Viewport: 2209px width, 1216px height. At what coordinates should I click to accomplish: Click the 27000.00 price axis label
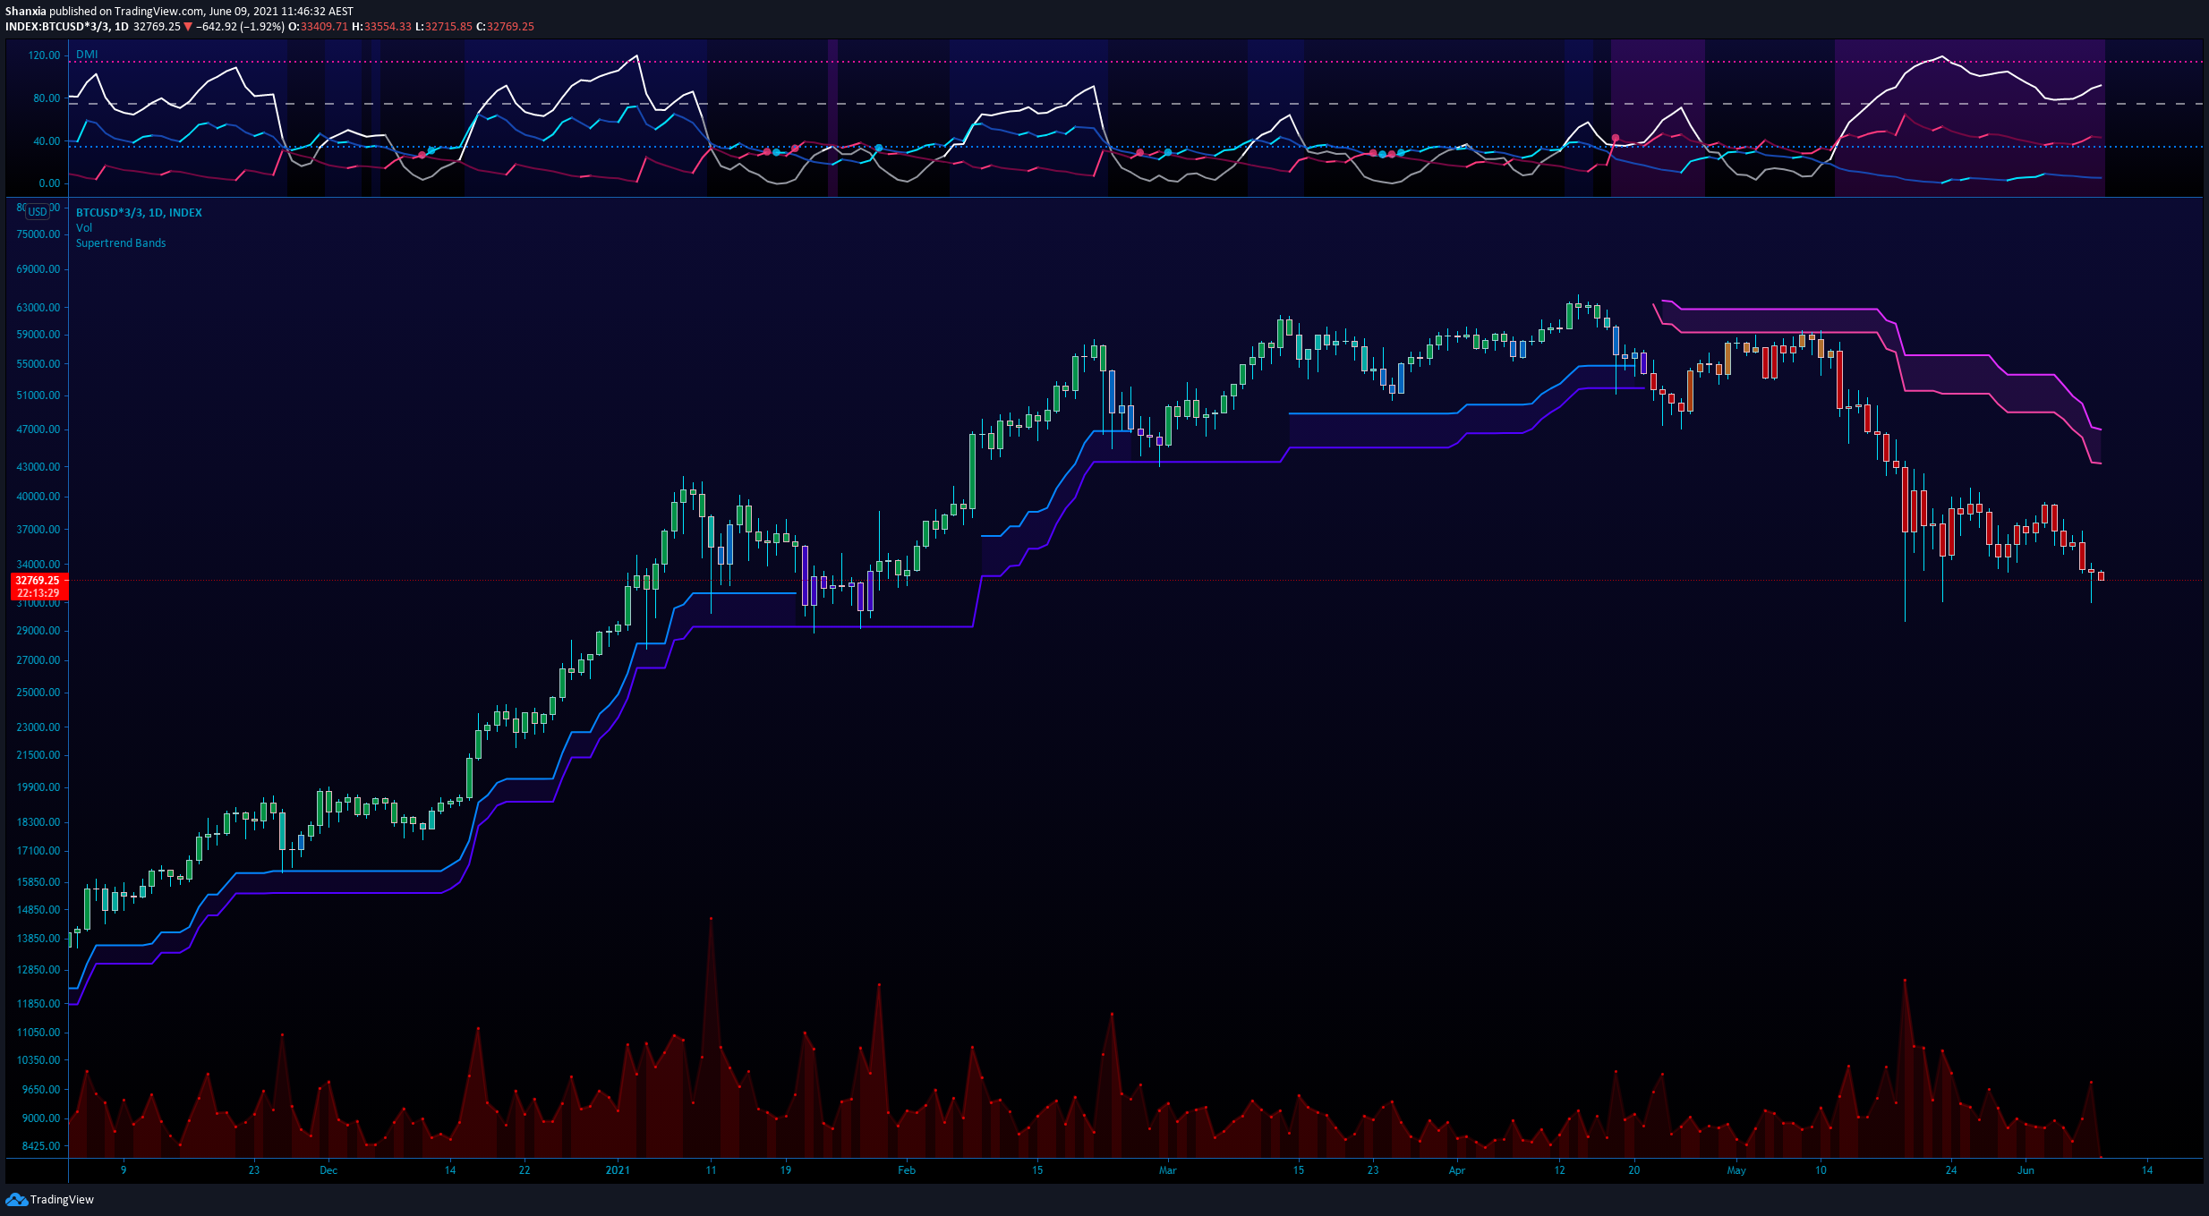click(38, 660)
